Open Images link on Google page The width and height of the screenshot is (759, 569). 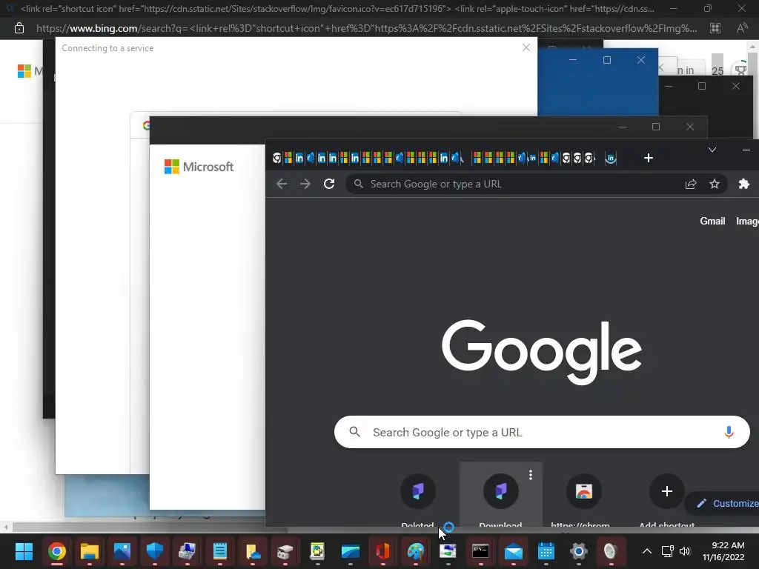tap(747, 221)
